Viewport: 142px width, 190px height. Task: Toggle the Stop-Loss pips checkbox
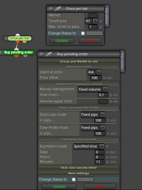(108, 120)
